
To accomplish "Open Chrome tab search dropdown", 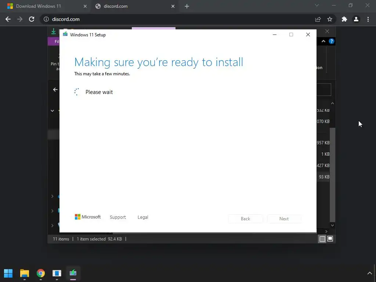I will click(317, 5).
